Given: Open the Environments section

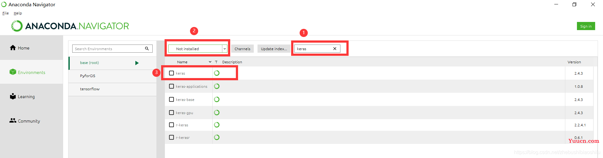Looking at the screenshot, I should pos(31,72).
